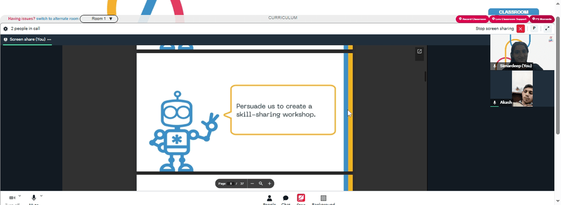Select the Screen share (You) tab

click(x=27, y=40)
